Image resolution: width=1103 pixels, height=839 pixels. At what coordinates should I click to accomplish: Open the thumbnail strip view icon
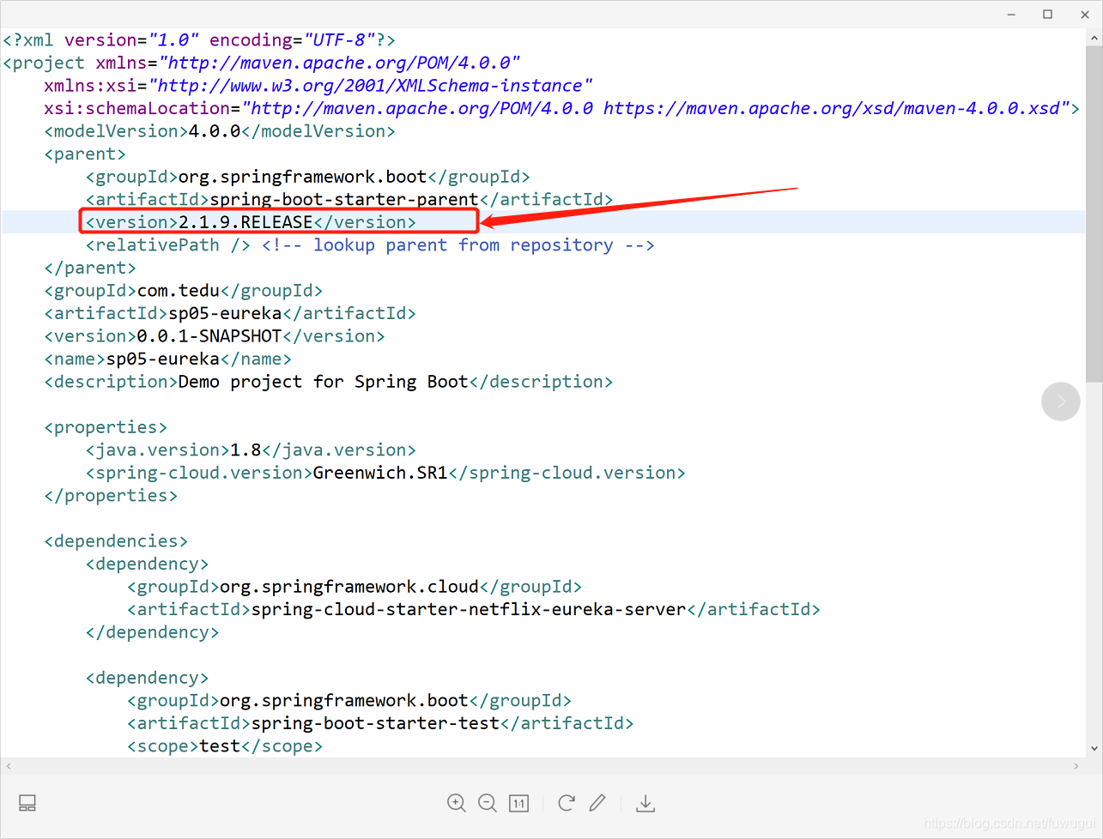point(27,804)
